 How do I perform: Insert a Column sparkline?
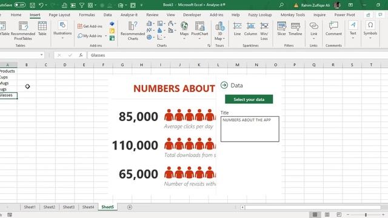(x=250, y=28)
